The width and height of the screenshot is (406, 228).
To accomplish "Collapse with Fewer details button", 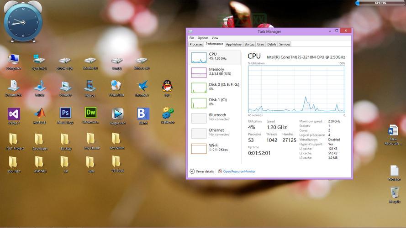I will point(202,171).
